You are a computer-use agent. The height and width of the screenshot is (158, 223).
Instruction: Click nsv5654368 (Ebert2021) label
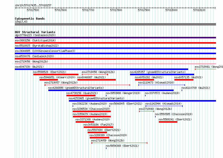tap(122, 146)
